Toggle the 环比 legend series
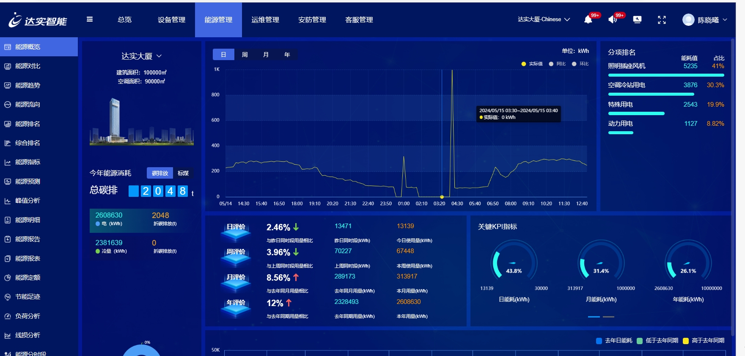745x356 pixels. click(x=580, y=64)
